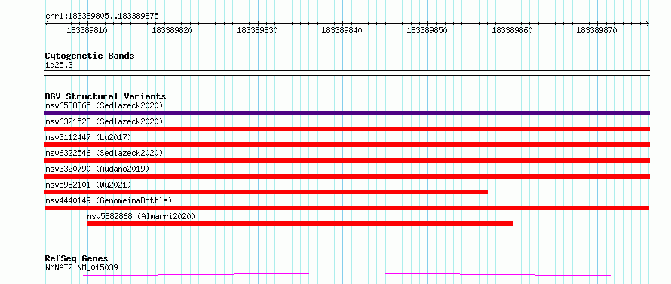Click the Cytogenetic Bands track title
The image size is (671, 284).
tap(90, 56)
